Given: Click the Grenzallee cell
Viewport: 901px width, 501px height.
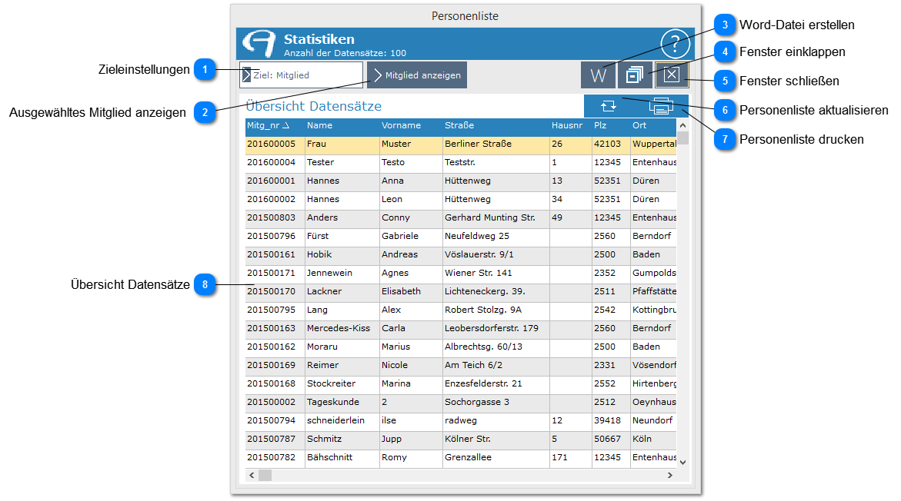Looking at the screenshot, I should 496,458.
